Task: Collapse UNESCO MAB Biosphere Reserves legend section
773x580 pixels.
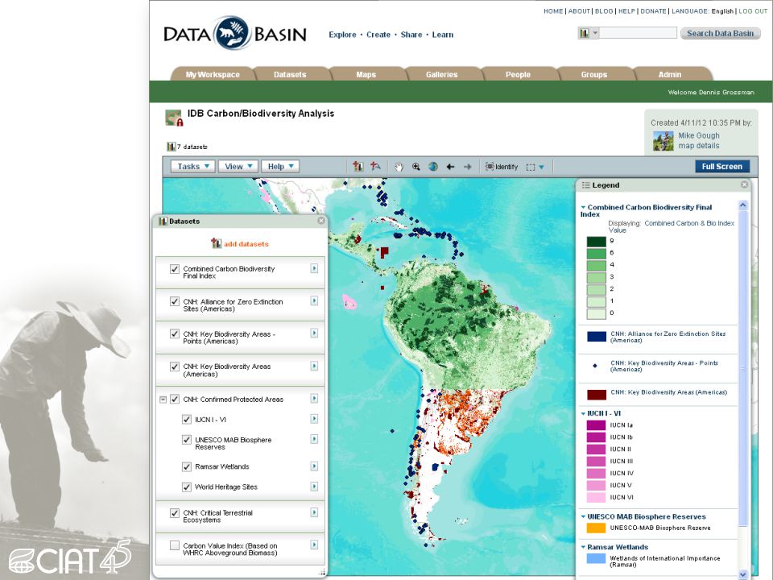Action: [583, 517]
